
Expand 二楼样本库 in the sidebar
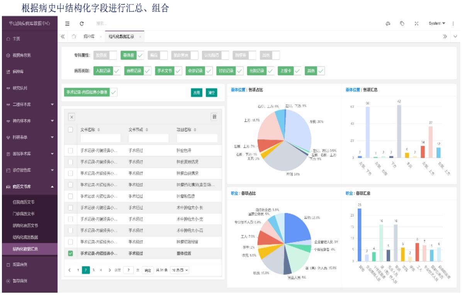(29, 105)
